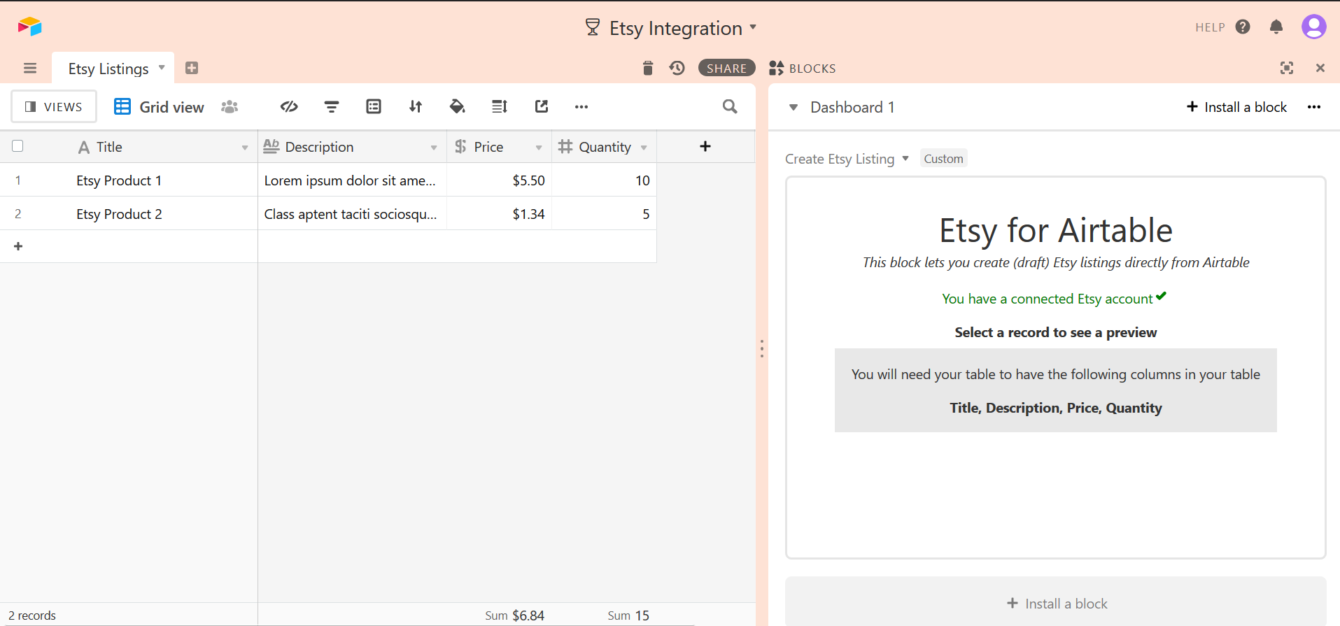Add a new record row
The width and height of the screenshot is (1340, 626).
point(18,246)
